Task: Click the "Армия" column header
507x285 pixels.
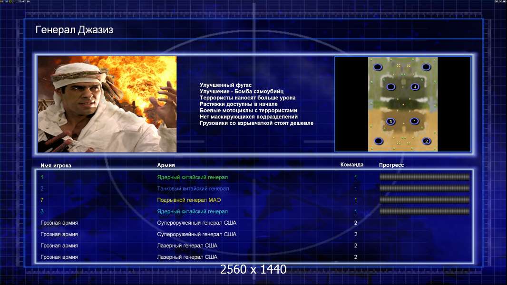Action: pyautogui.click(x=166, y=165)
